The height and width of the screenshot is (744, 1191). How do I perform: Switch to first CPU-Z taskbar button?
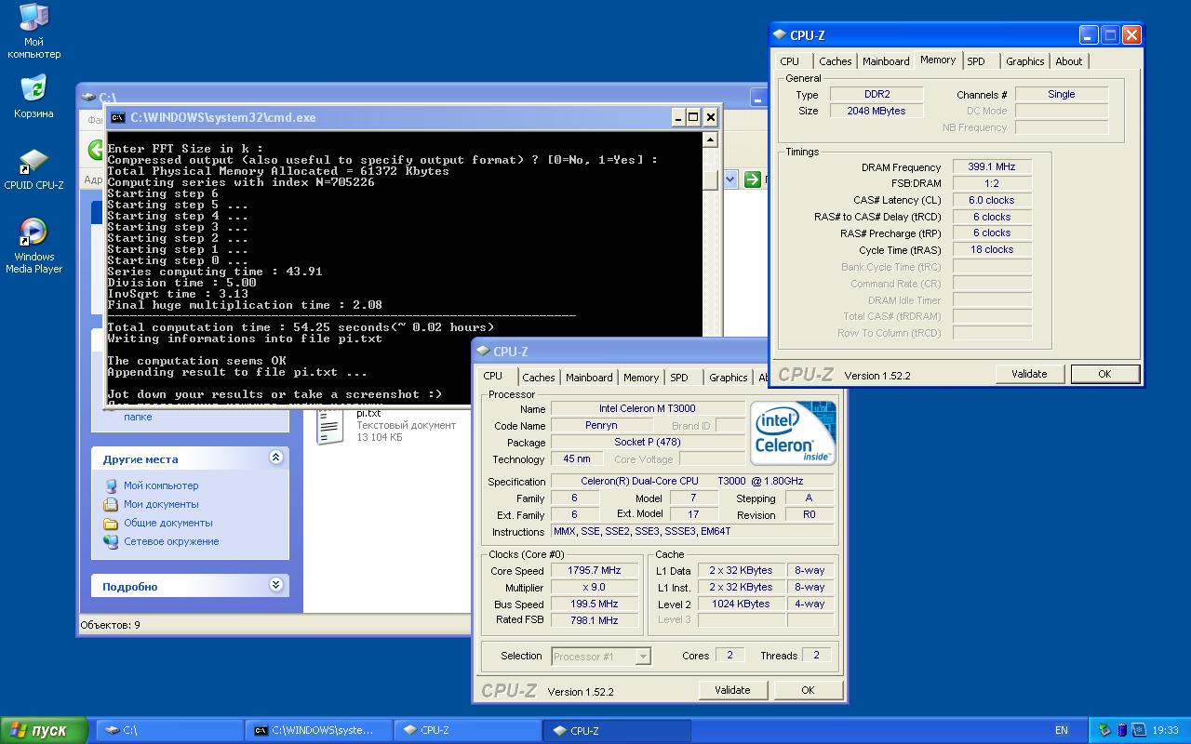pos(468,731)
